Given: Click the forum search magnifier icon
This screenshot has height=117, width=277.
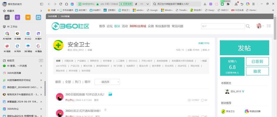Looking at the screenshot, I should point(248,26).
